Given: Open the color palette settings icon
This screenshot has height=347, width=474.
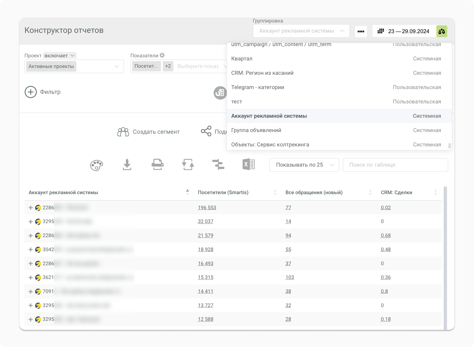Looking at the screenshot, I should tap(96, 165).
